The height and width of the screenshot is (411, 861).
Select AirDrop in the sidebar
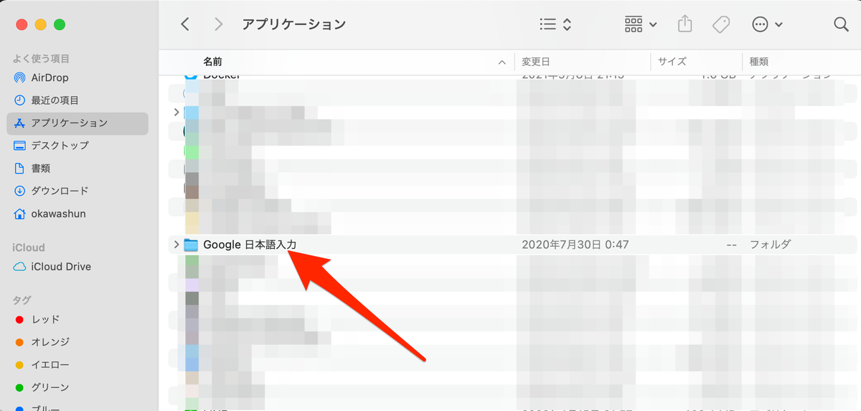tap(77, 77)
